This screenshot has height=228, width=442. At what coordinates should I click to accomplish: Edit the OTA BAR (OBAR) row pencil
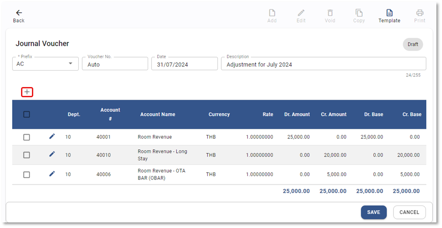[x=52, y=174]
